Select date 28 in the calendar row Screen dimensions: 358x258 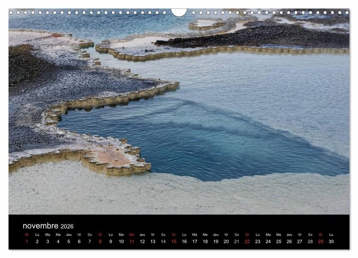pyautogui.click(x=310, y=241)
